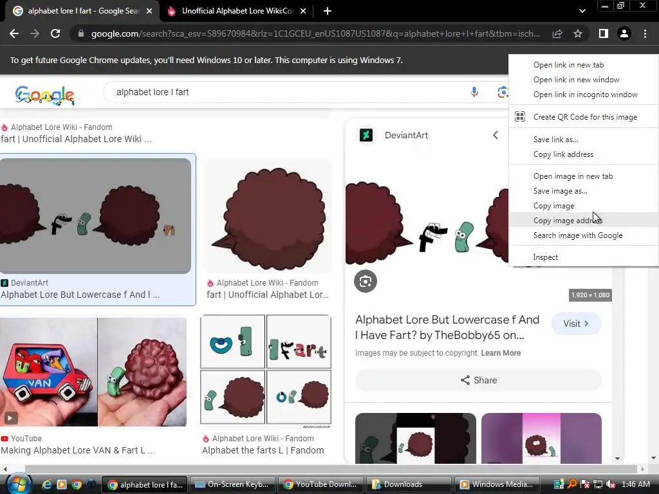
Task: Switch to YouTube Downloader taskbar window
Action: point(320,484)
